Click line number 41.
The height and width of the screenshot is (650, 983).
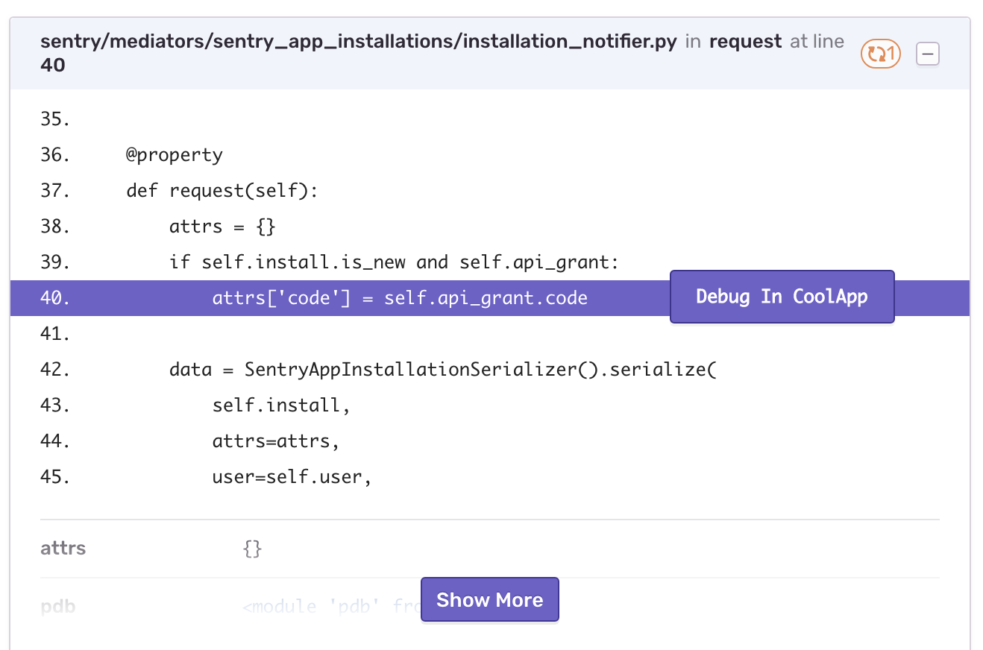coord(55,334)
